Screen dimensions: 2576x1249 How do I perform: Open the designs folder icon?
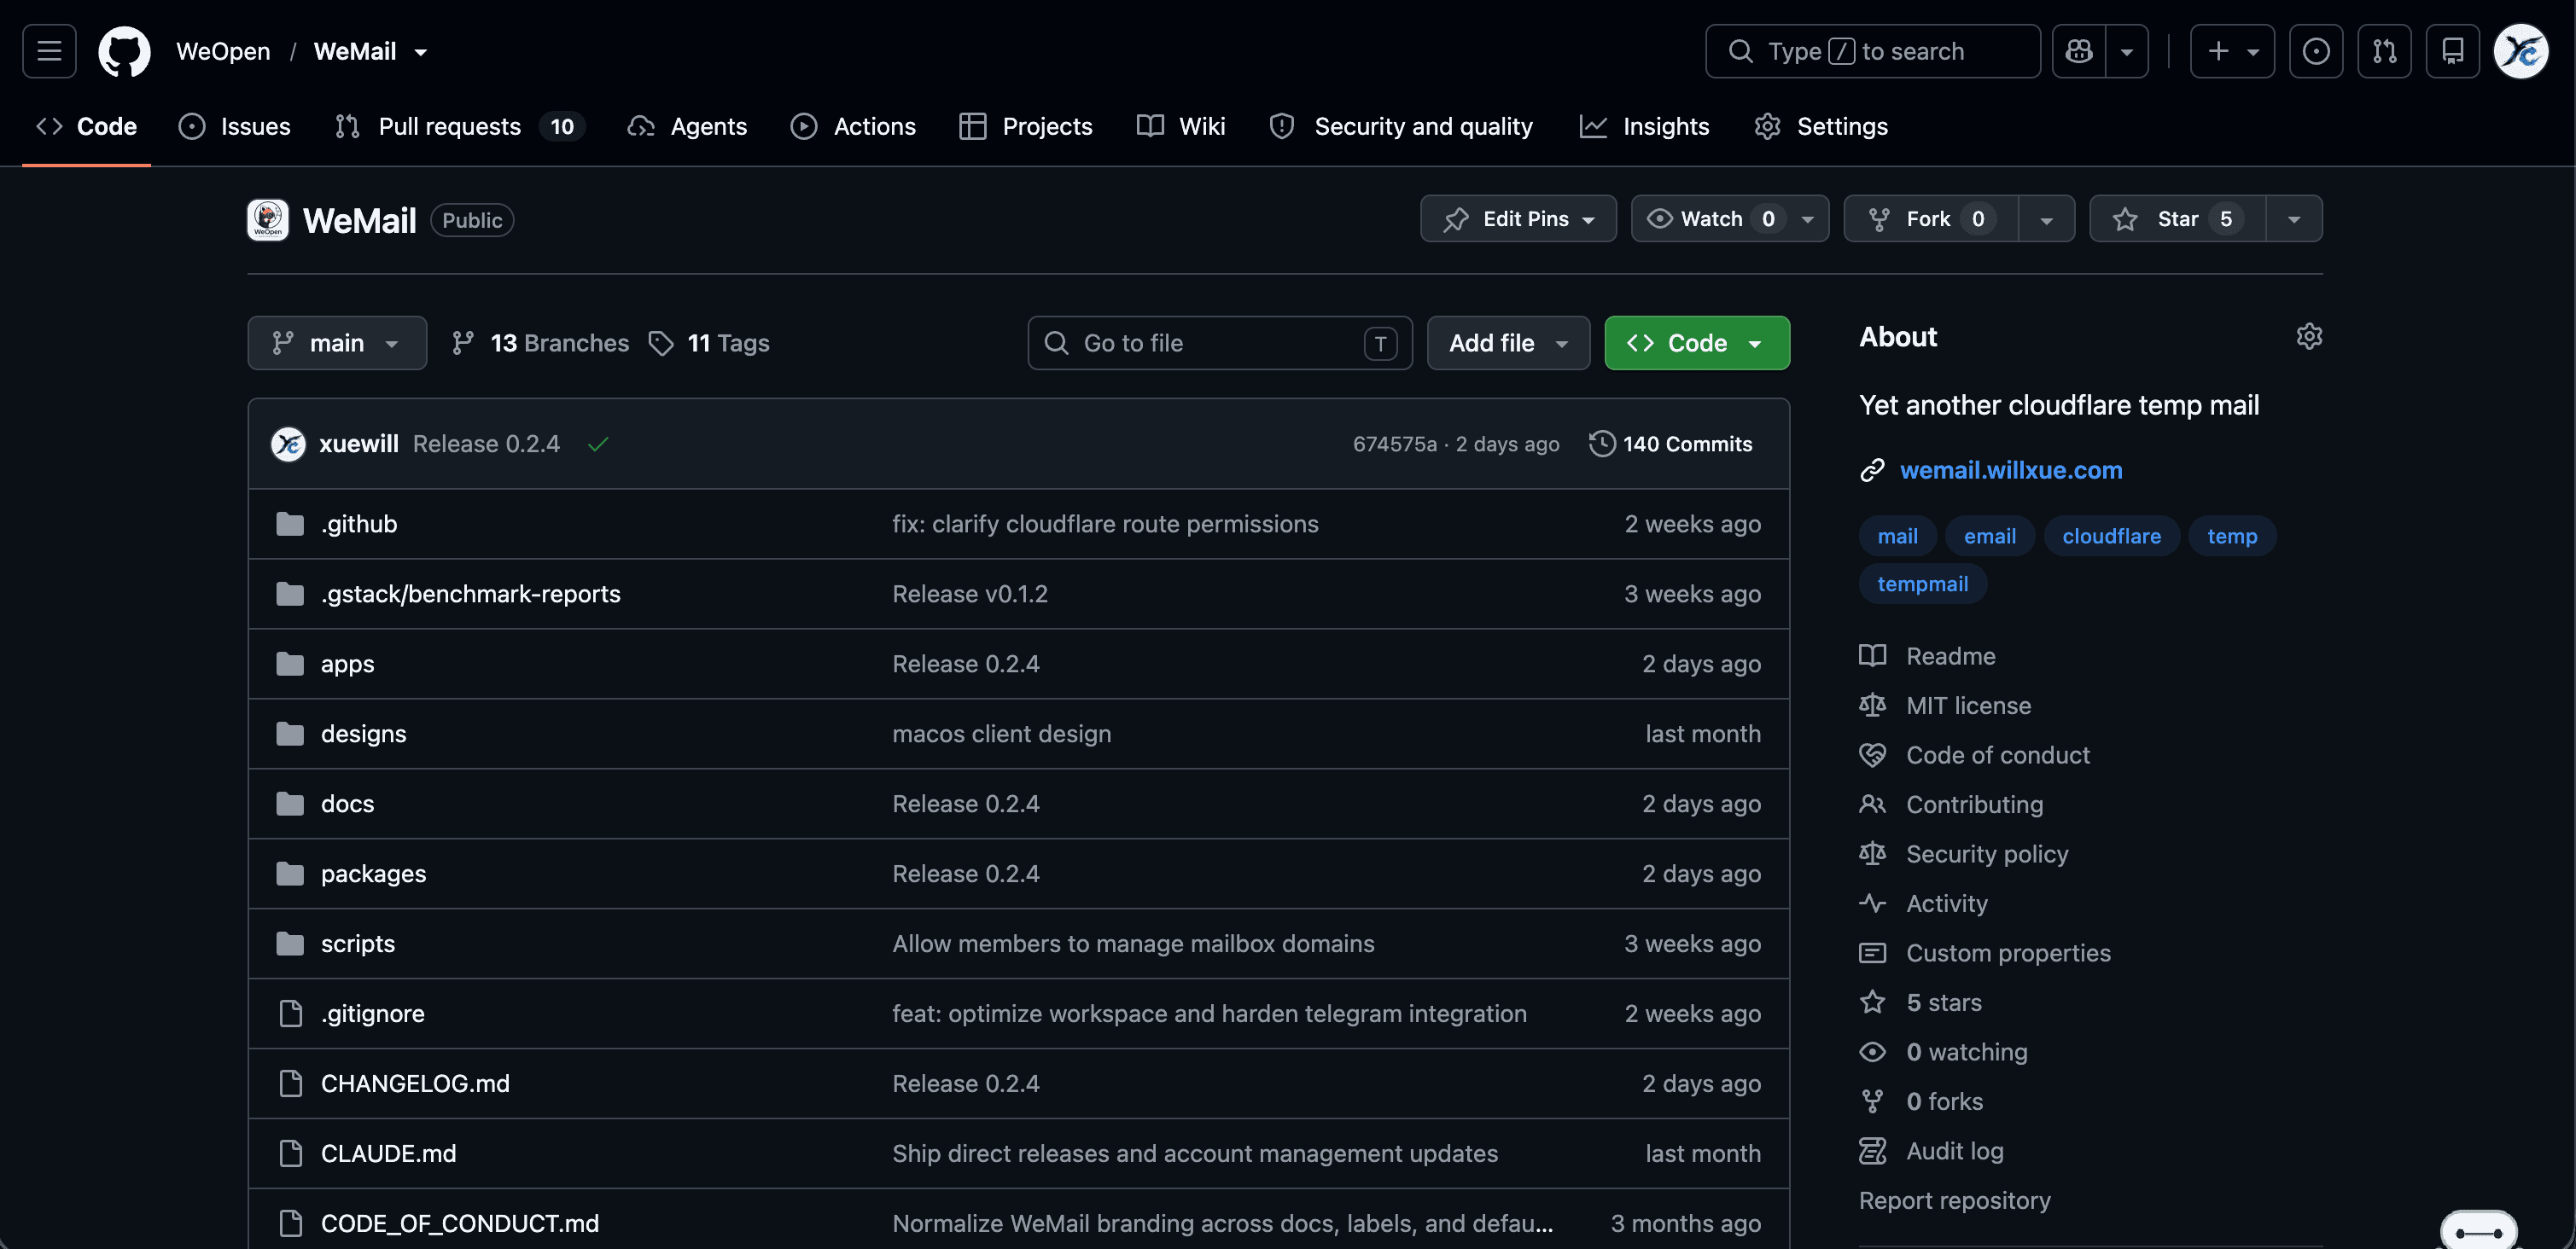coord(290,734)
